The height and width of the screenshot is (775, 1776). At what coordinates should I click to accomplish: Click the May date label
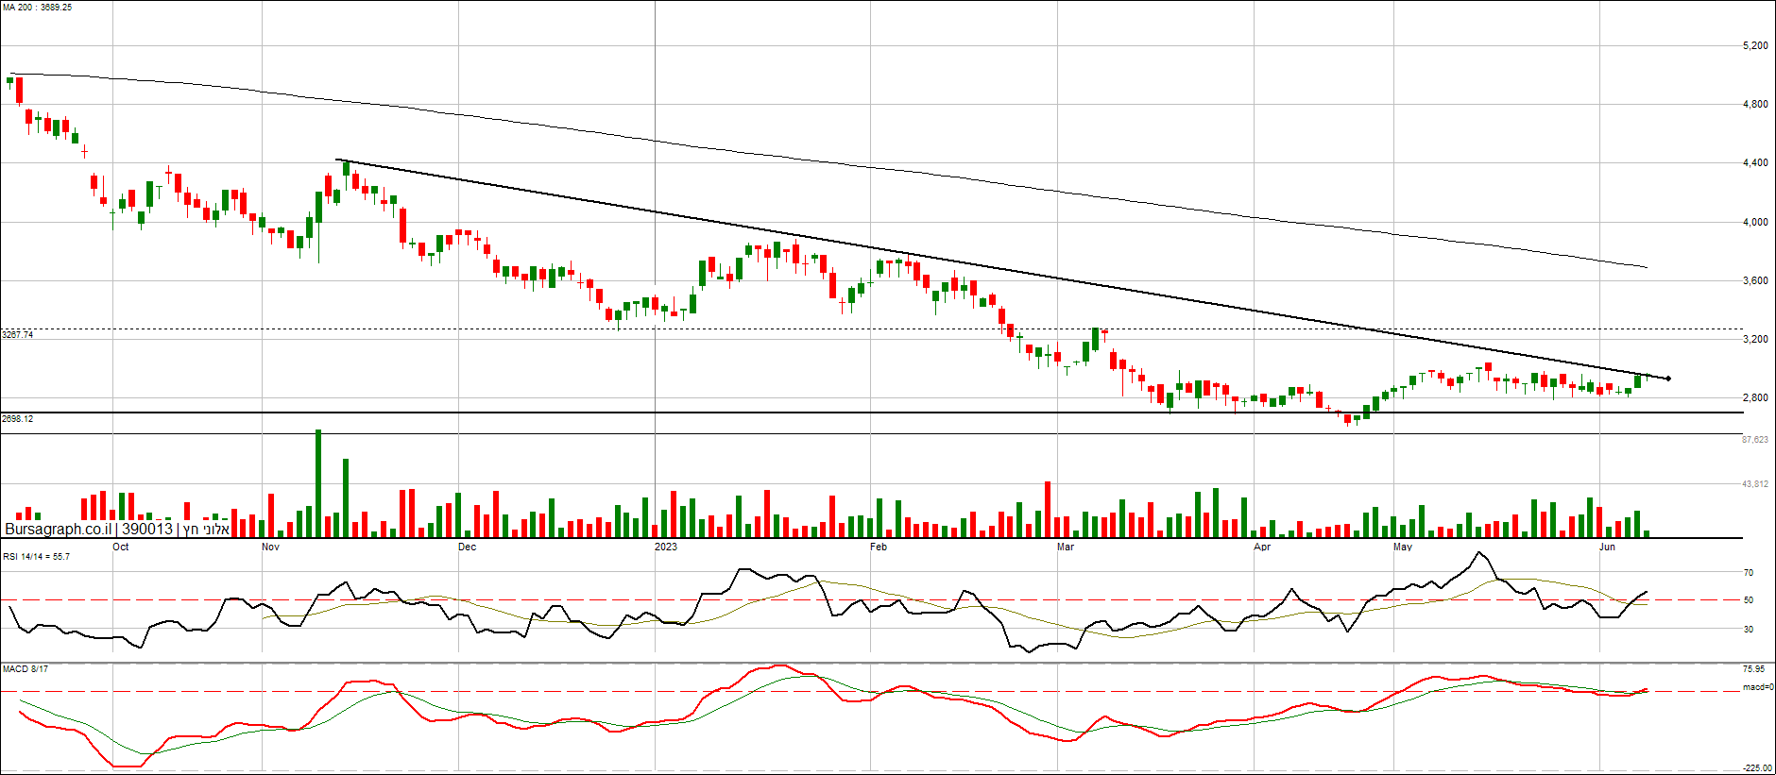(x=1403, y=547)
